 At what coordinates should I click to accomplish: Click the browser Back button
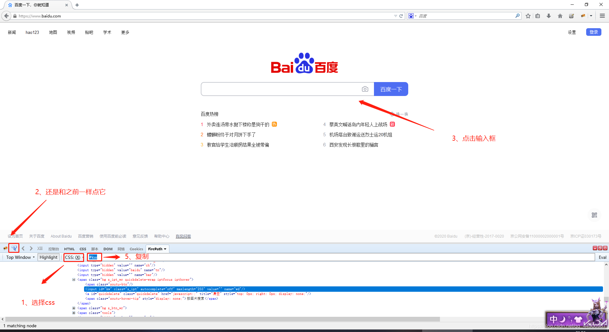tap(6, 16)
